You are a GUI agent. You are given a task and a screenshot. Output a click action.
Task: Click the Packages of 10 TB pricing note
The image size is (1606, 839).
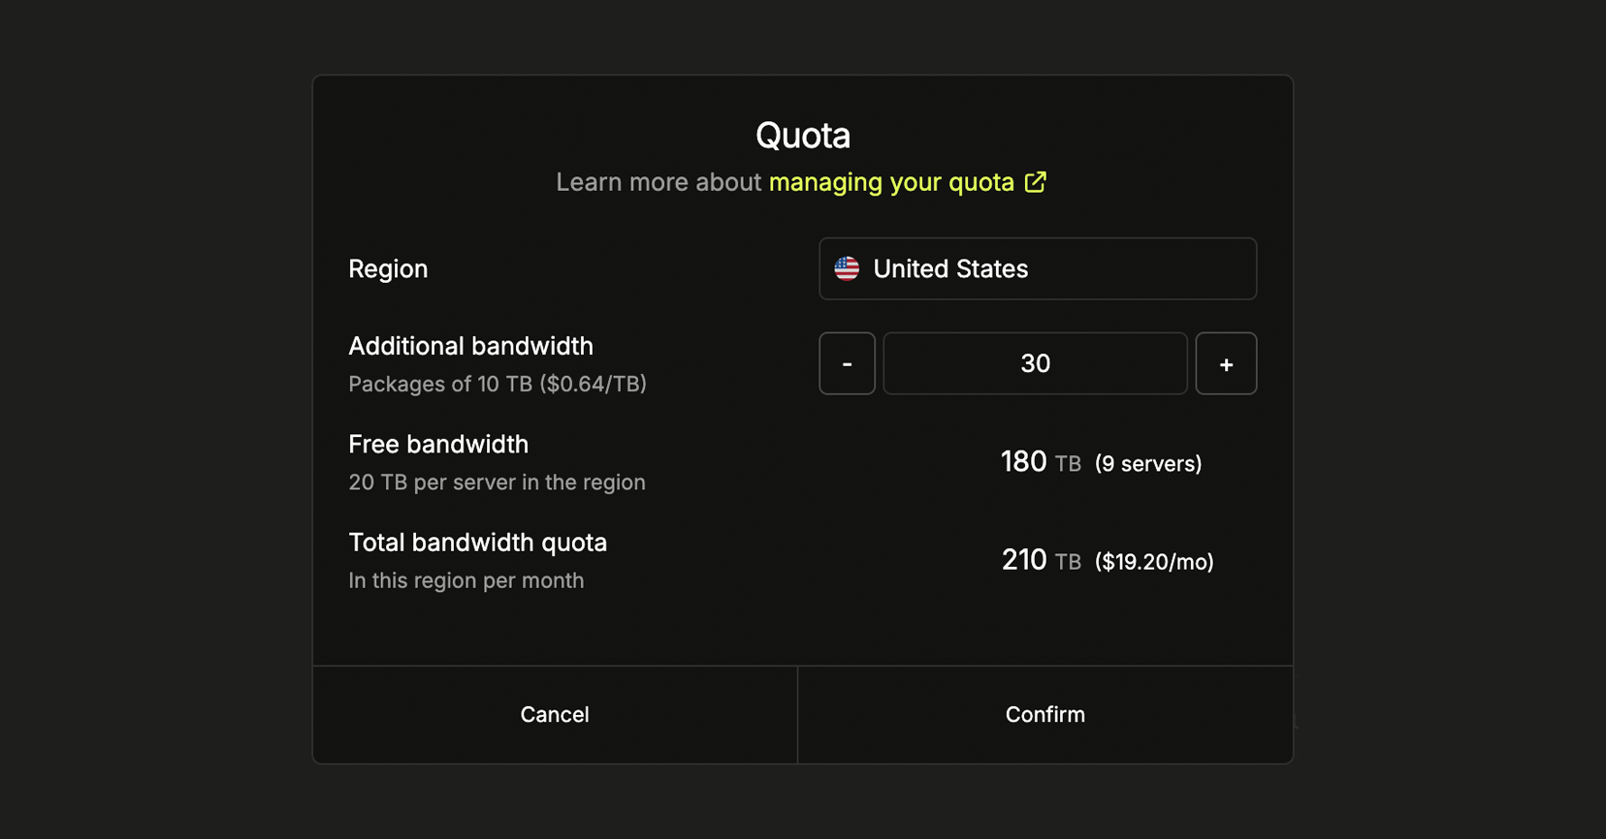tap(497, 384)
